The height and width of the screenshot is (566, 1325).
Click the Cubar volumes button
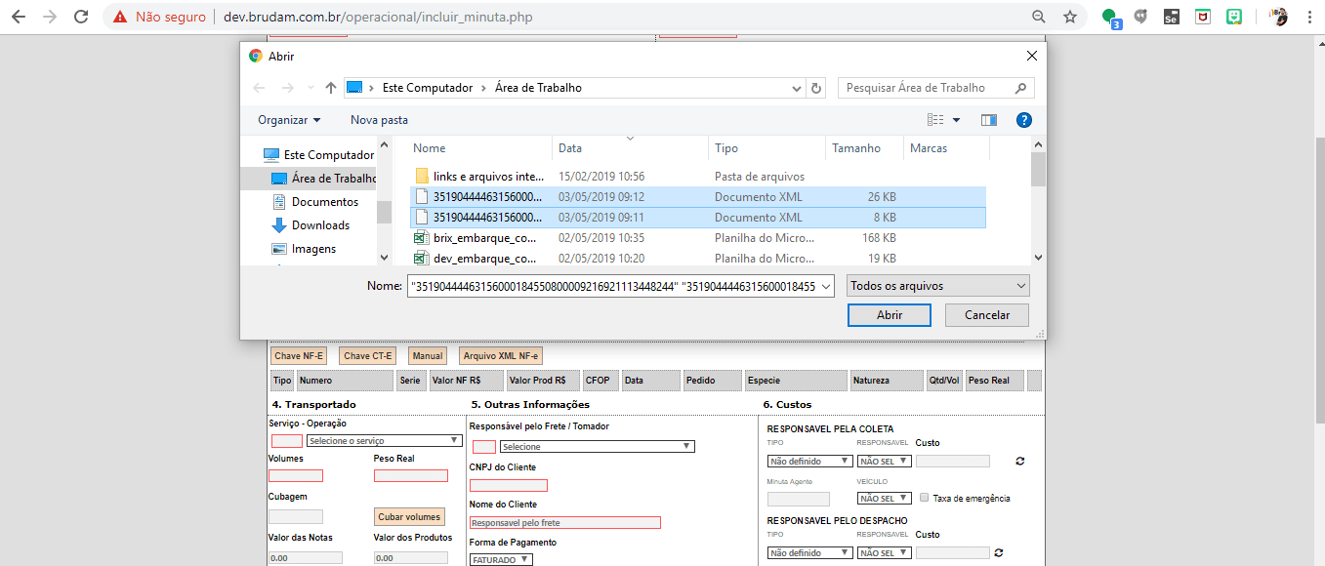409,516
